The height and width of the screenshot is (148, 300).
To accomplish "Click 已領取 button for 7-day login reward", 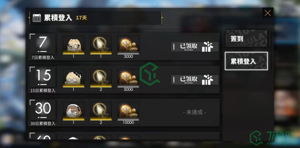I will pos(195,47).
